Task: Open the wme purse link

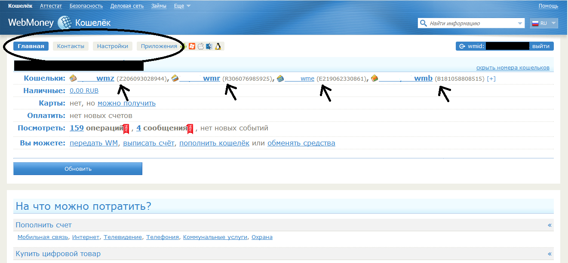Action: coord(307,79)
